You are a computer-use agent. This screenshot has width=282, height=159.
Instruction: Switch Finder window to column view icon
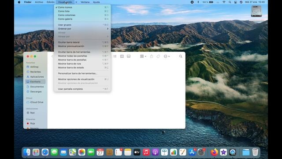click(122, 56)
